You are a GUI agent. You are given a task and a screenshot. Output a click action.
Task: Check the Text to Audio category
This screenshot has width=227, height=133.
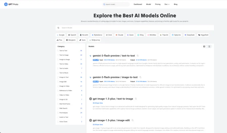pyautogui.click(x=58, y=68)
